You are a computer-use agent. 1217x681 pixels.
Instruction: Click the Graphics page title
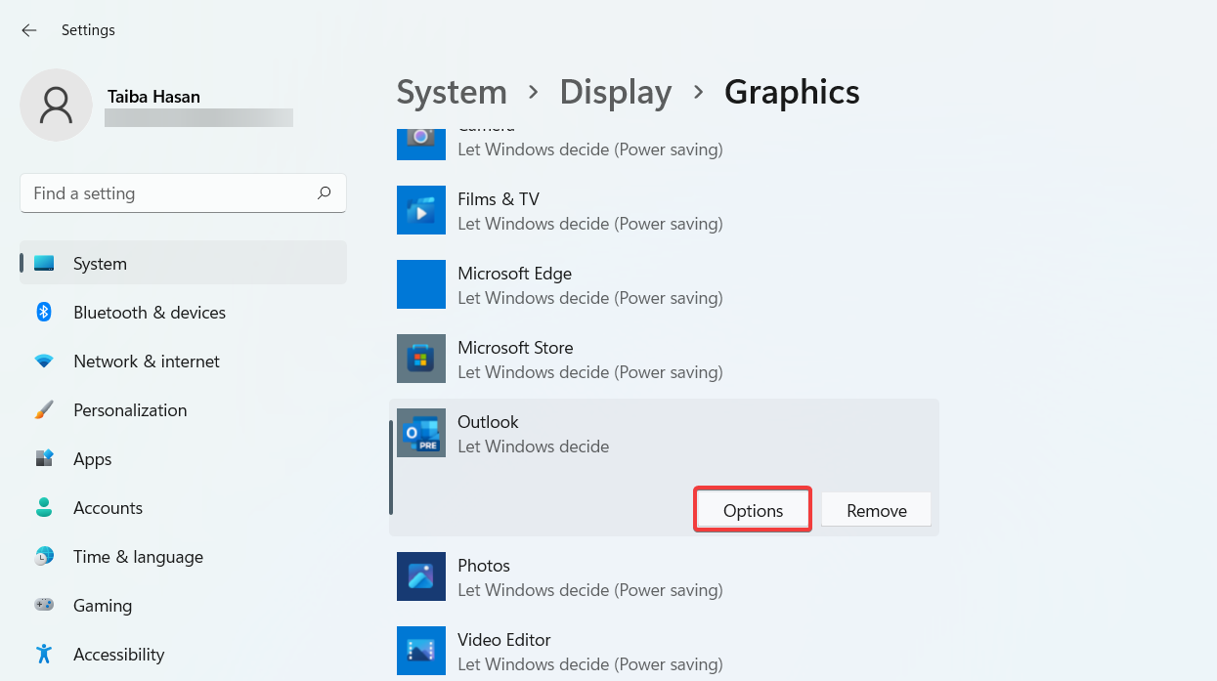(792, 92)
